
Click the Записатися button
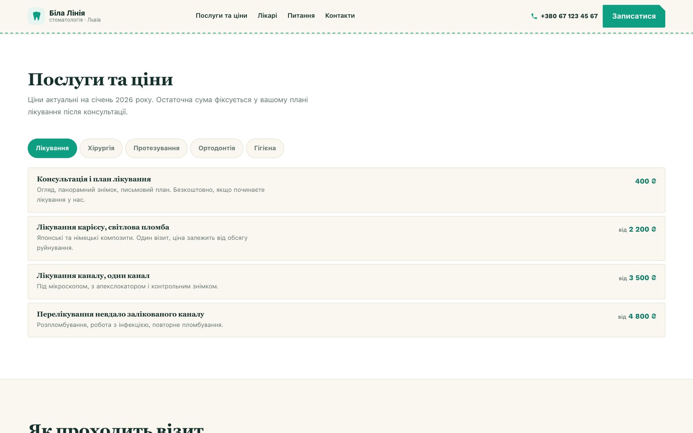[x=634, y=16]
